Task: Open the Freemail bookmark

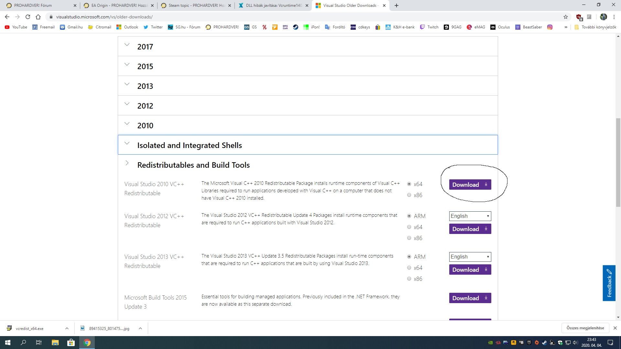Action: pyautogui.click(x=43, y=27)
